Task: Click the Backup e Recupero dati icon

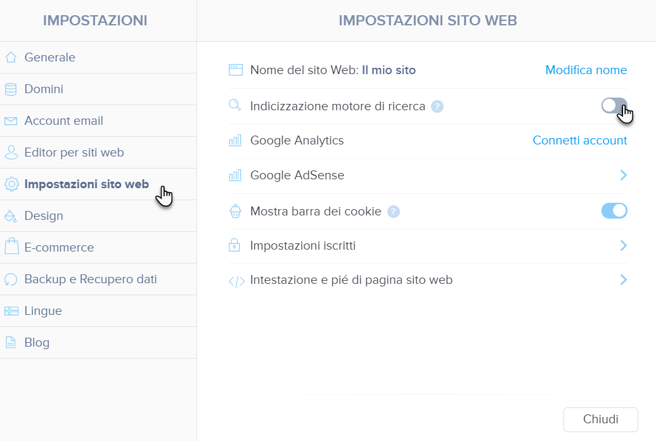Action: [x=11, y=279]
